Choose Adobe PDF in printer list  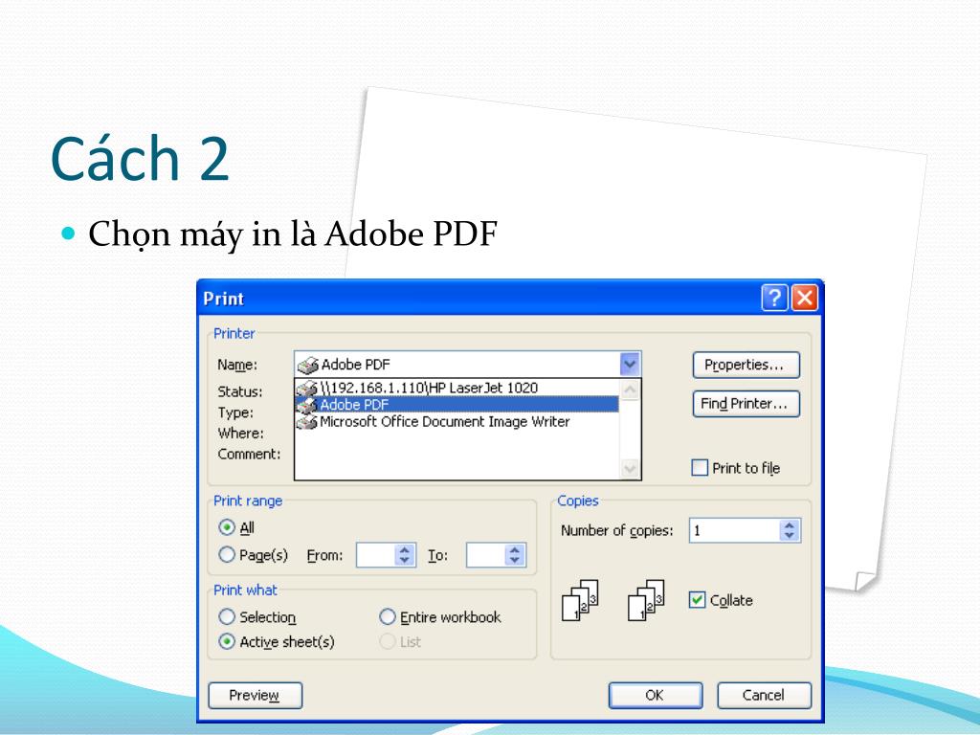click(x=457, y=405)
